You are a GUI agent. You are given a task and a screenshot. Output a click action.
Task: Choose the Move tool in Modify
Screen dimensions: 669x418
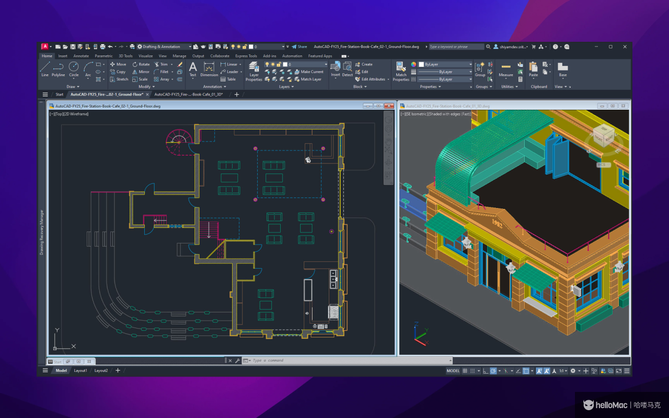118,64
